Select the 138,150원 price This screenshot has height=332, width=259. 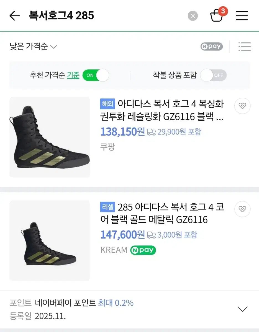[122, 132]
